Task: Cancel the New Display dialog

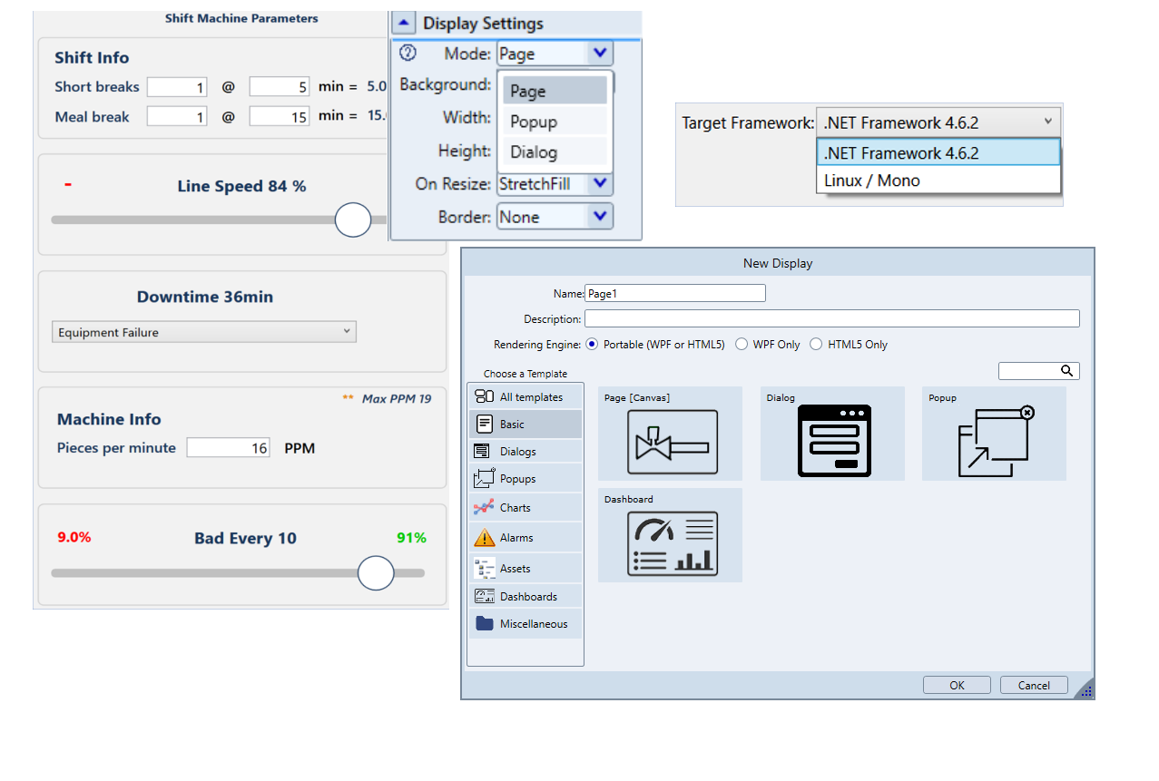Action: tap(1034, 686)
